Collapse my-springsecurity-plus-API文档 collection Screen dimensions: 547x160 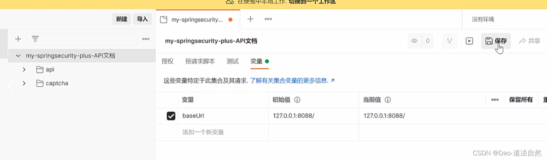(x=17, y=56)
